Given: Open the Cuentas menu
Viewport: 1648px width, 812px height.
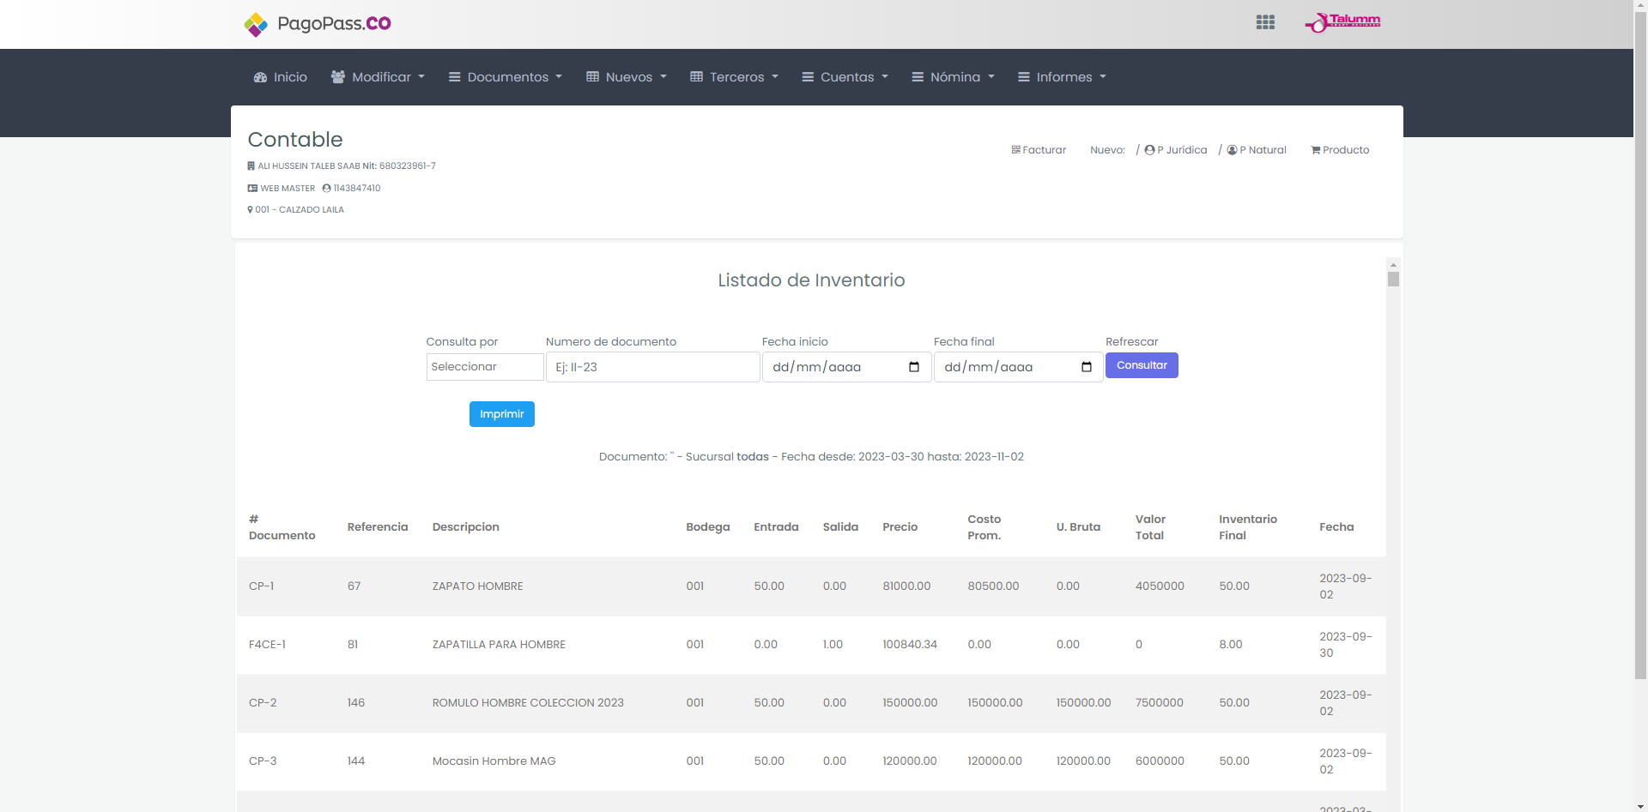Looking at the screenshot, I should tap(845, 77).
